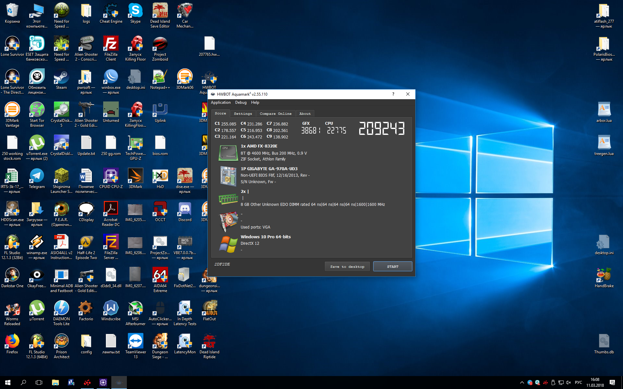The height and width of the screenshot is (389, 623).
Task: Click the total score 209243 display
Action: click(382, 128)
